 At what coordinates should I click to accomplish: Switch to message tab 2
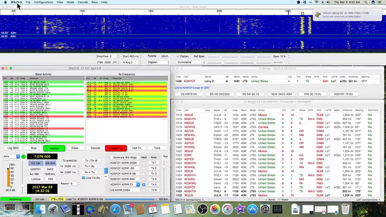pos(106,177)
